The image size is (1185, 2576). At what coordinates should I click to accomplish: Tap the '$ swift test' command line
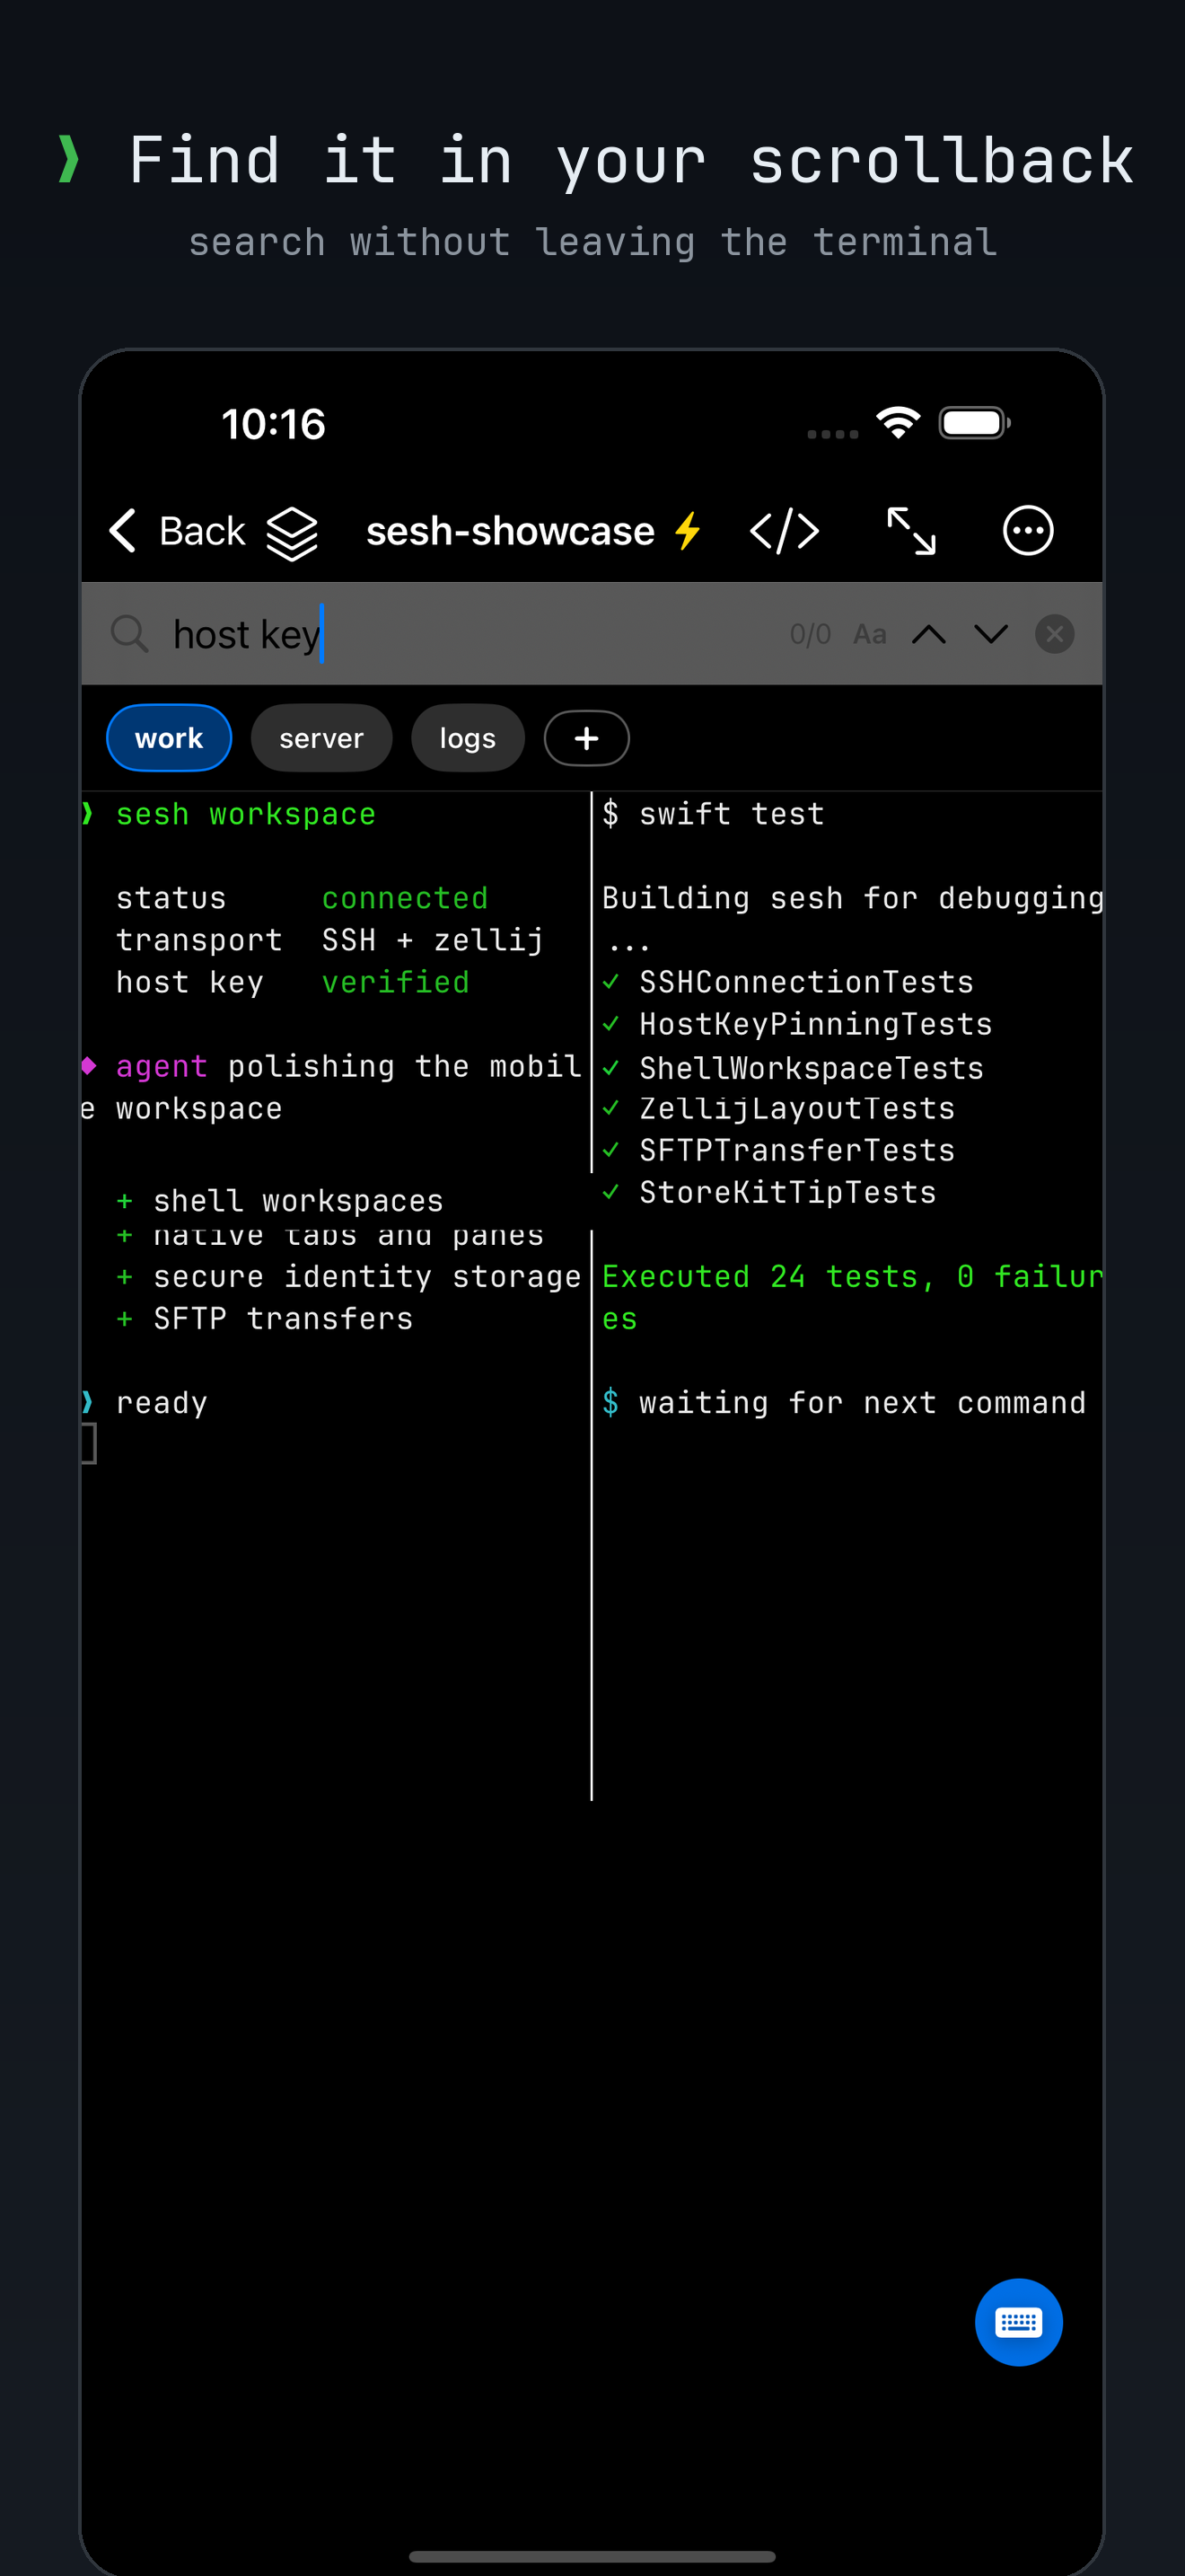coord(714,814)
